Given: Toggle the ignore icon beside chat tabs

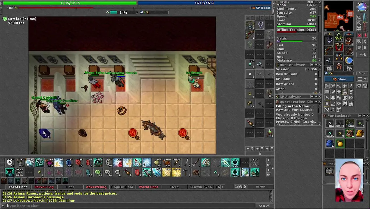Looking at the screenshot, I should point(241,187).
